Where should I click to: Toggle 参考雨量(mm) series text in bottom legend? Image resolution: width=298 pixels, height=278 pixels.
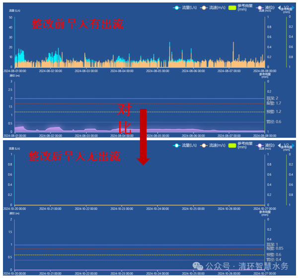click(245, 145)
